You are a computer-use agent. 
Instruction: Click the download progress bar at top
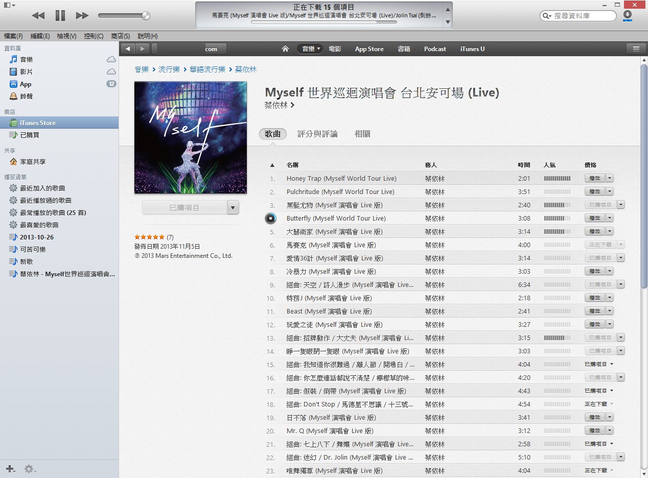click(x=323, y=22)
